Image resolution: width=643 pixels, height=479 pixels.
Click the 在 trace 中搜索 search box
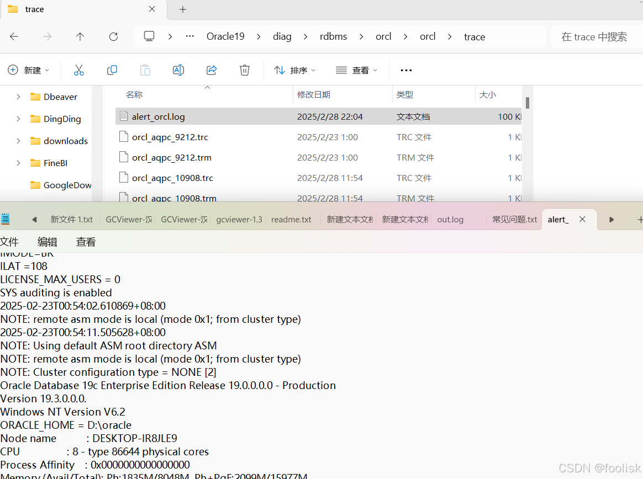pos(597,37)
